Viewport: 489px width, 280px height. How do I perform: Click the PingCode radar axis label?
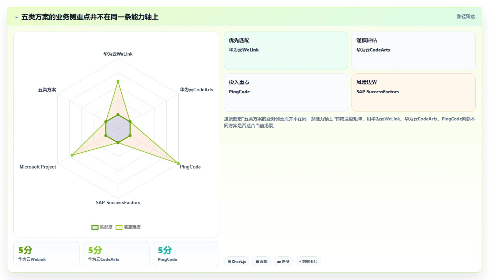[190, 167]
